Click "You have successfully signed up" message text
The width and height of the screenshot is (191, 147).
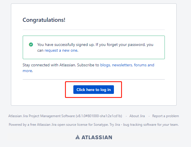pos(65,45)
